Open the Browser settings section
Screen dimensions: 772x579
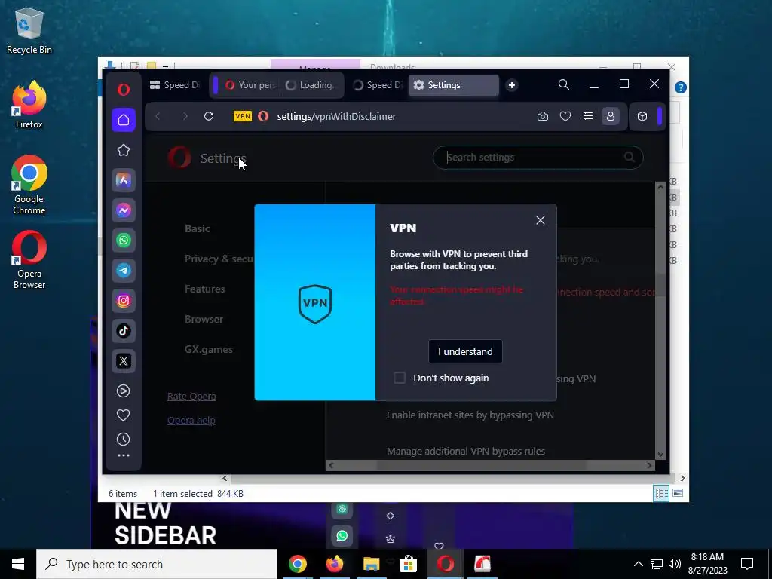204,319
